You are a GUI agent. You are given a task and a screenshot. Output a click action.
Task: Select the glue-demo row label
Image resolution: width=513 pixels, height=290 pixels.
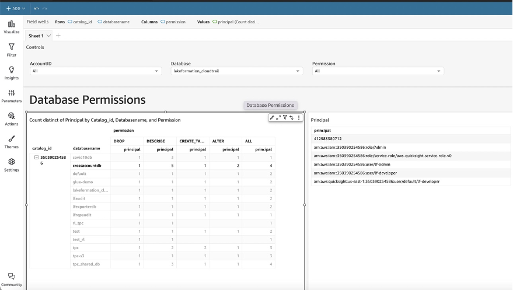pos(83,182)
